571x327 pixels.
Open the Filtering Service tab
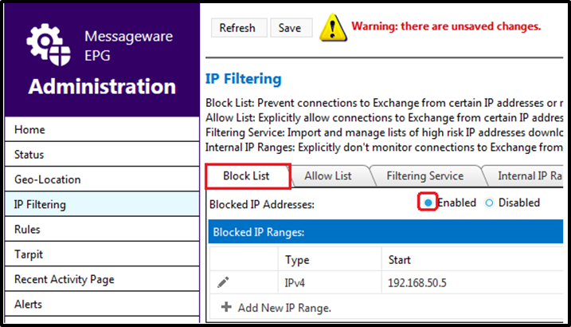[x=425, y=176]
